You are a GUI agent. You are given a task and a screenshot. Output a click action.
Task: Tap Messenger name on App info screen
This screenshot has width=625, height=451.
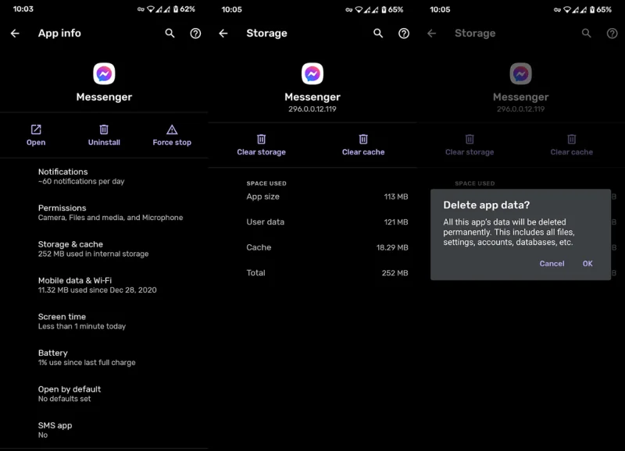pos(104,97)
